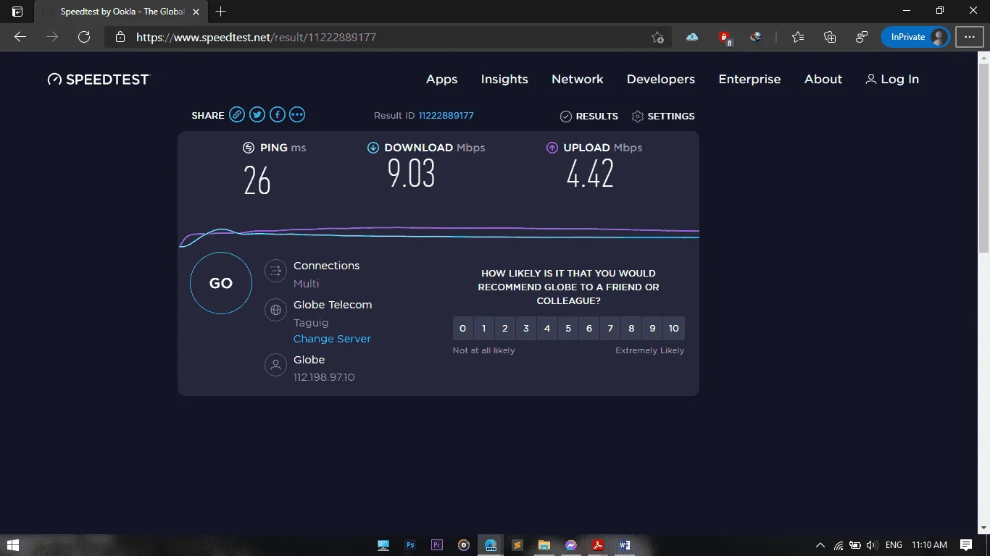Image resolution: width=990 pixels, height=556 pixels.
Task: Open Result ID 11222889177 link
Action: tap(446, 116)
